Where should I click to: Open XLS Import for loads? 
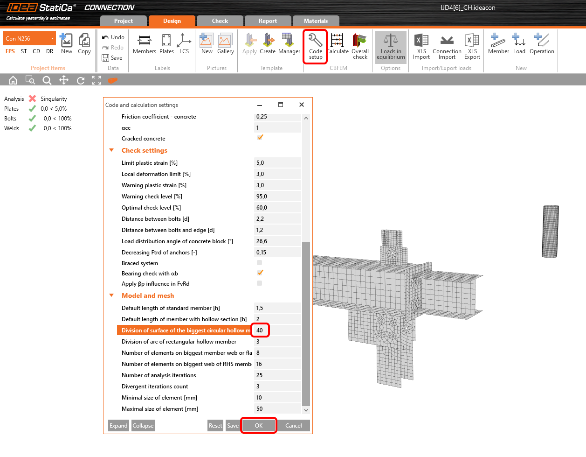pos(421,46)
